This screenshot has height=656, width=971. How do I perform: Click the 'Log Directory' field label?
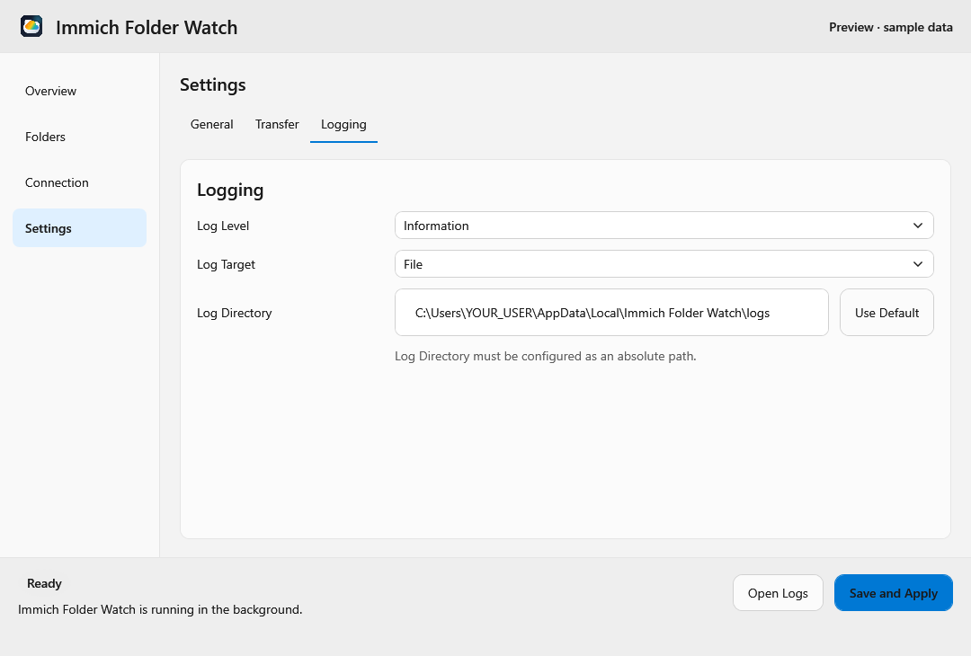click(234, 313)
